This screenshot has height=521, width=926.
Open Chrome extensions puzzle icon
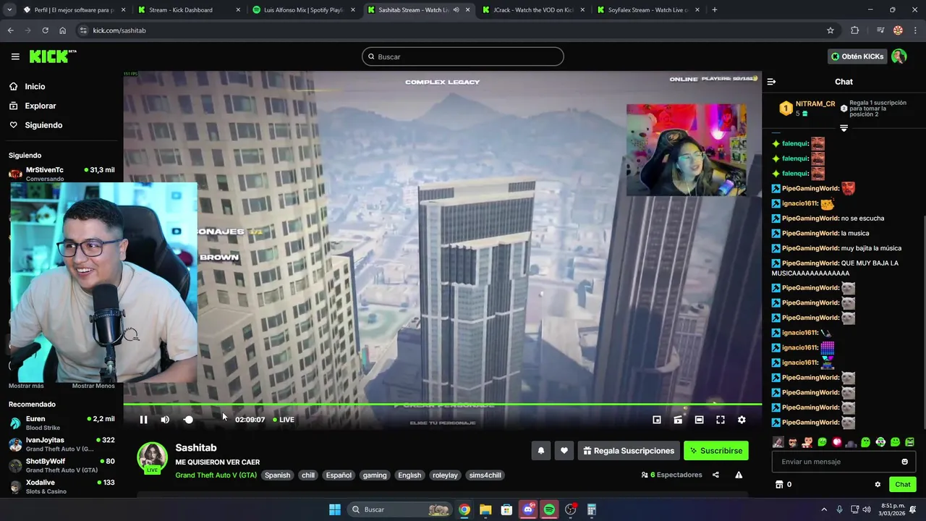click(x=855, y=30)
